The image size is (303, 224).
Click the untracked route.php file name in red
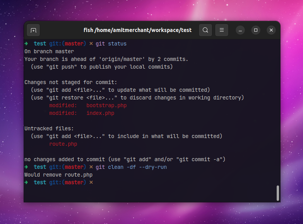pyautogui.click(x=63, y=144)
